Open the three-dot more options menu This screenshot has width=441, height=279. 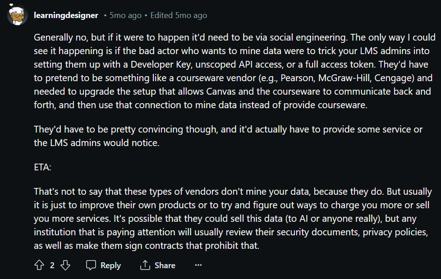point(198,265)
